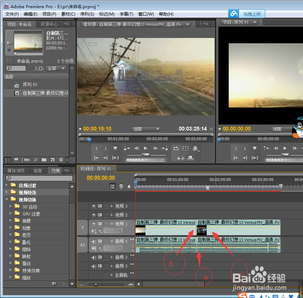This screenshot has height=298, width=303.
Task: Toggle track lock box on 视频 2
Action: [106, 215]
